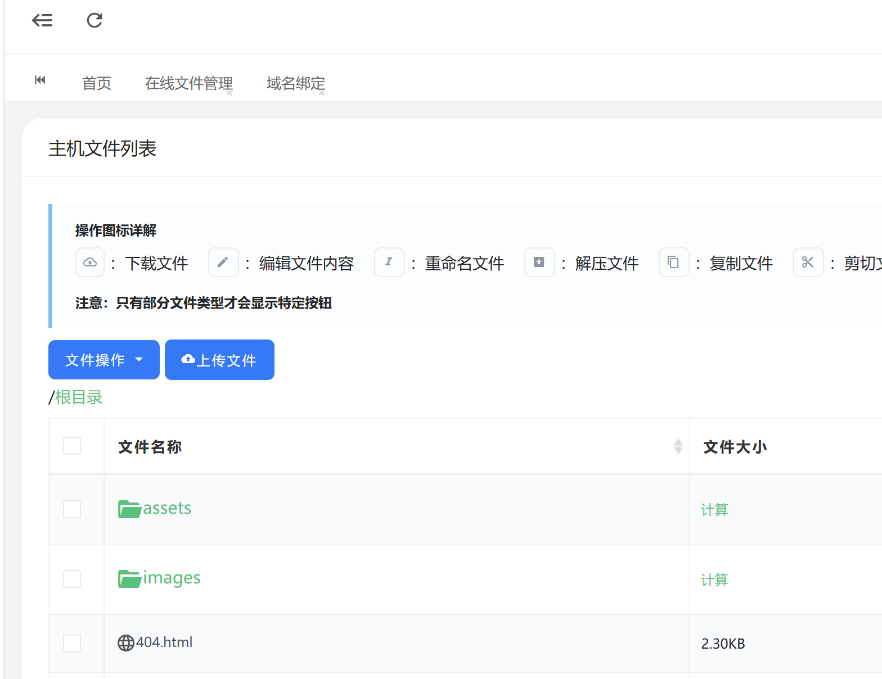Viewport: 882px width, 679px height.
Task: Click the download file legend icon
Action: pos(90,262)
